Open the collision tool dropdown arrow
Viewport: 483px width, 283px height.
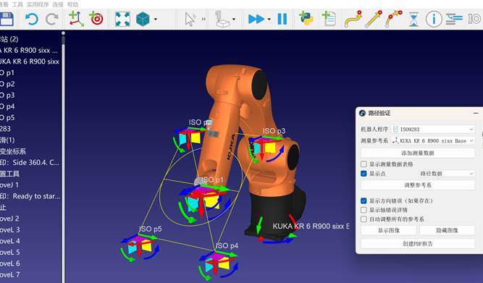pyautogui.click(x=234, y=20)
